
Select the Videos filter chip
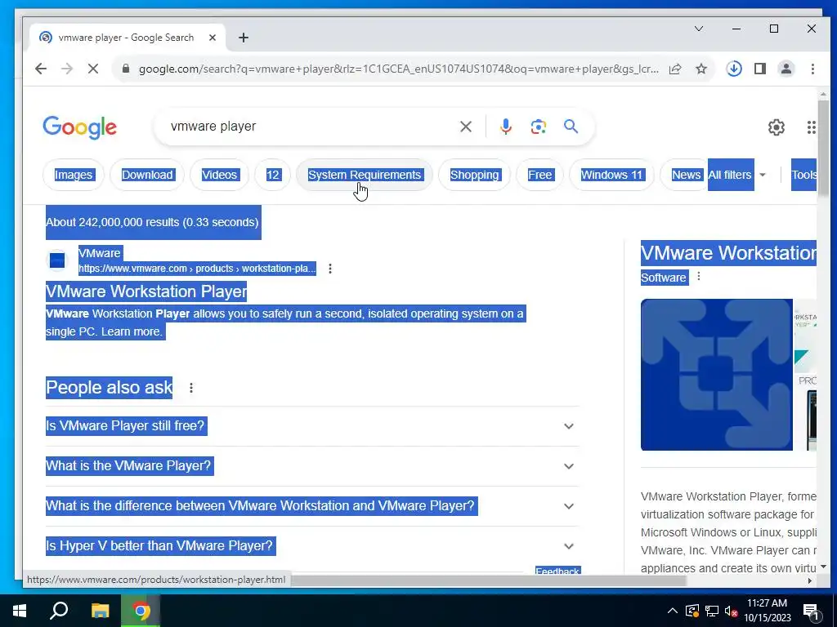coord(219,175)
